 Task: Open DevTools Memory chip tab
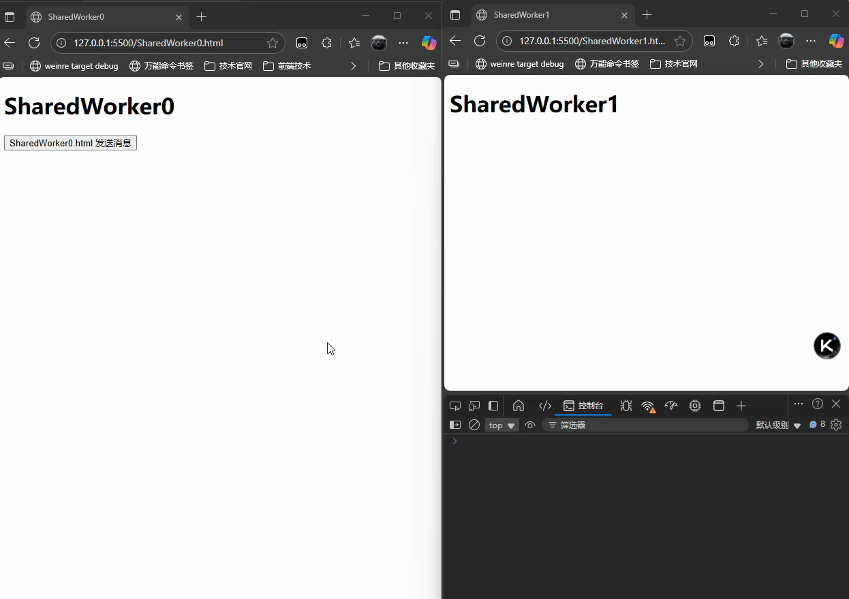(x=695, y=406)
